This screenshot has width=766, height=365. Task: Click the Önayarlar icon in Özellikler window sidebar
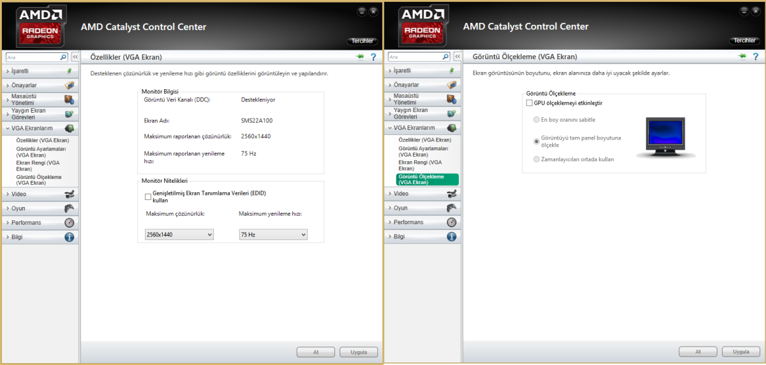70,85
